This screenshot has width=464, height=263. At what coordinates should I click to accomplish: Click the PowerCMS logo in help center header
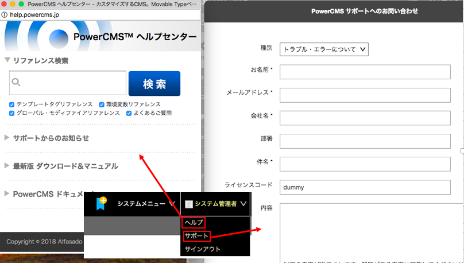click(59, 38)
